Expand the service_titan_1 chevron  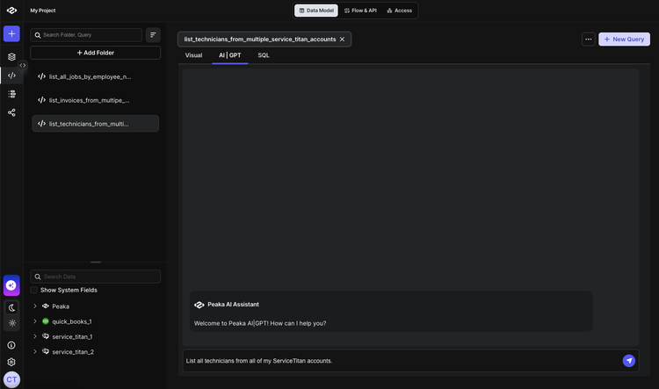pyautogui.click(x=35, y=336)
